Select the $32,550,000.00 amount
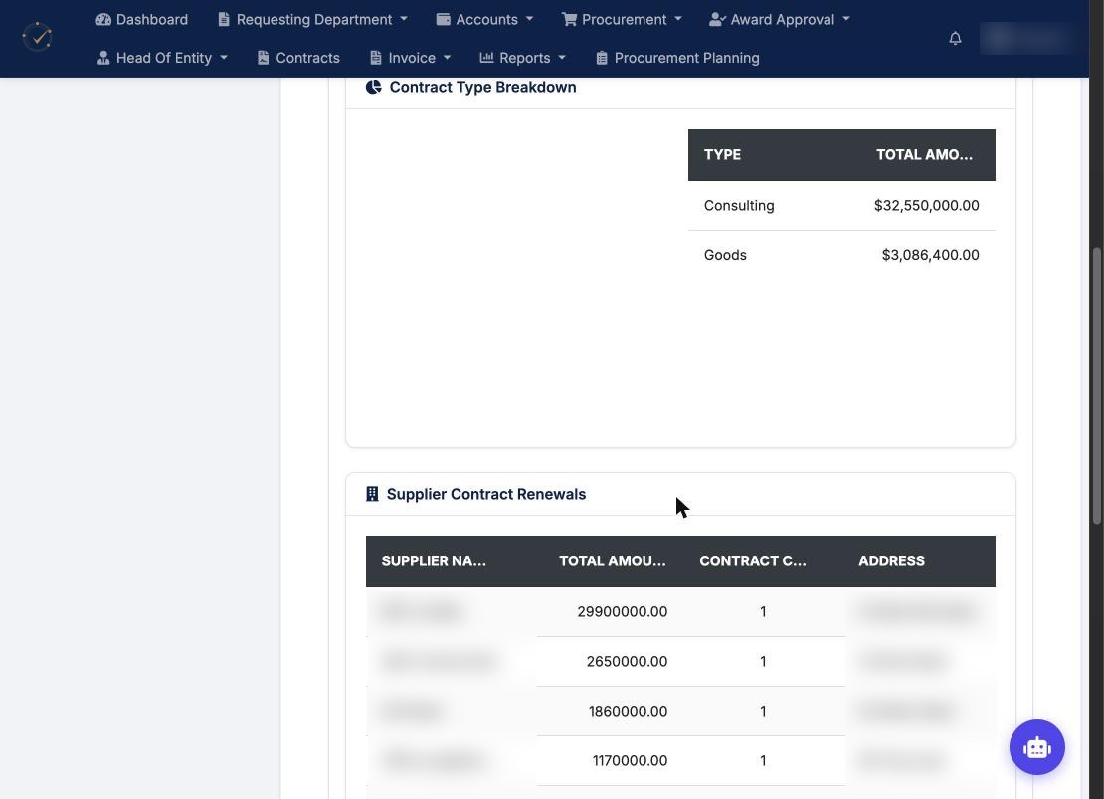This screenshot has height=799, width=1104. [927, 206]
